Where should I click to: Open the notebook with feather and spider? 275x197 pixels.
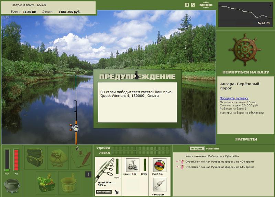coord(81,158)
